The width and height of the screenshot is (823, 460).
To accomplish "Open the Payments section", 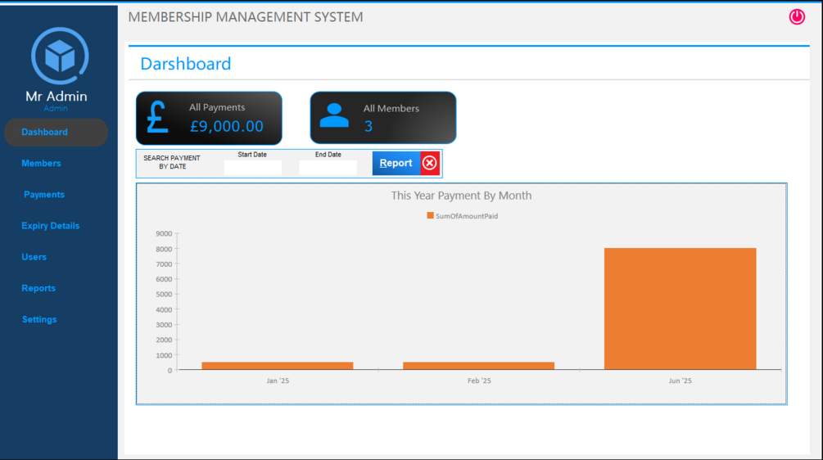I will (44, 195).
